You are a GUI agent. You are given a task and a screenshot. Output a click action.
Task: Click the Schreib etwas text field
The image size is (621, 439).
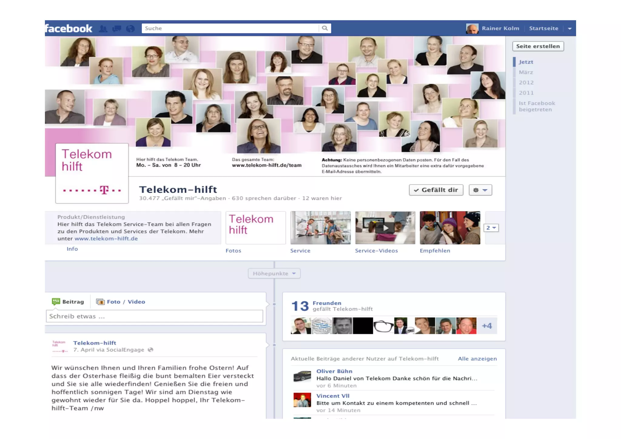(154, 316)
